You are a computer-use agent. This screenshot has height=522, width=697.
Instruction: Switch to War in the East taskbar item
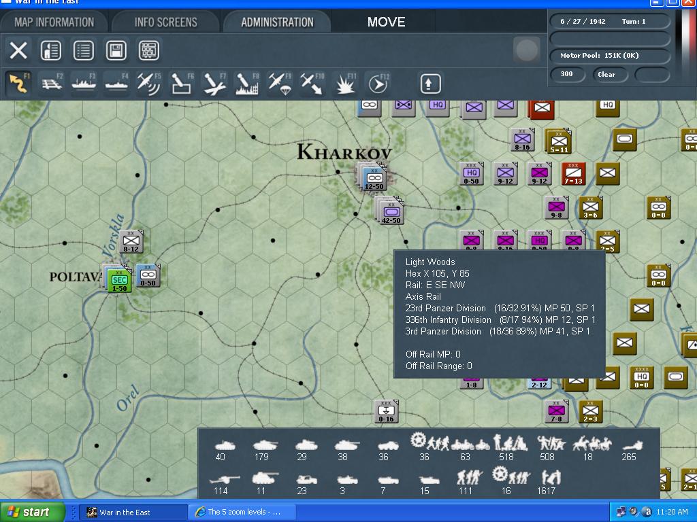[133, 512]
